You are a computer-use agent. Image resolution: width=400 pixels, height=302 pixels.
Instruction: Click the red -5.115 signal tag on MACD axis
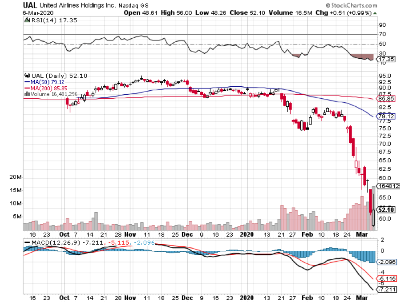(387, 279)
